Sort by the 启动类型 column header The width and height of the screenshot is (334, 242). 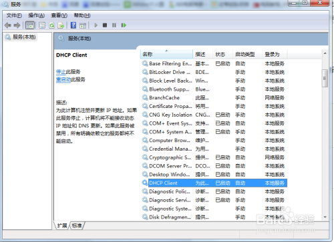[247, 54]
